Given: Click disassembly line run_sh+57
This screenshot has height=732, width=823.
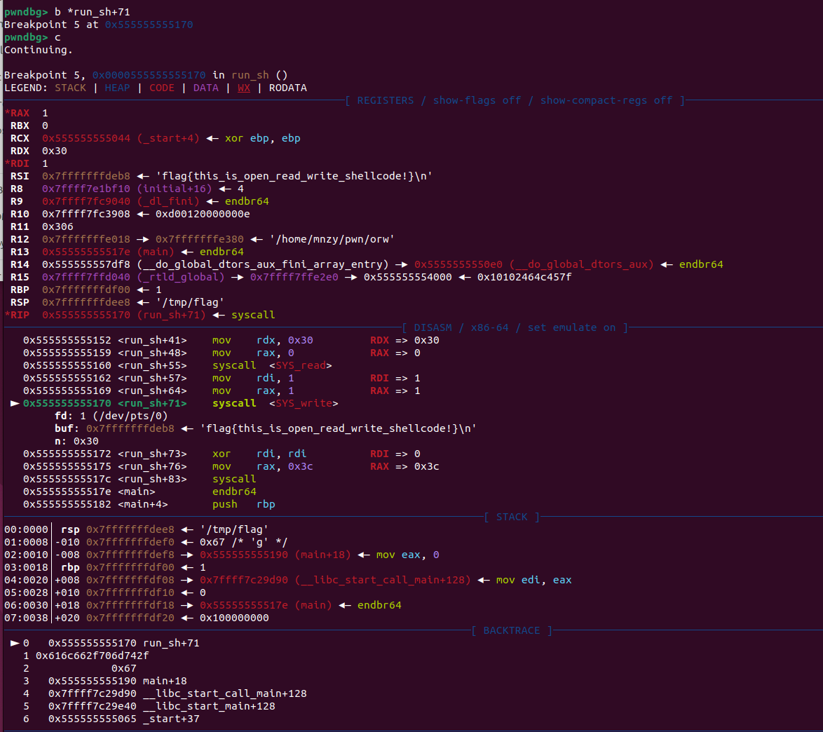Looking at the screenshot, I should point(222,377).
